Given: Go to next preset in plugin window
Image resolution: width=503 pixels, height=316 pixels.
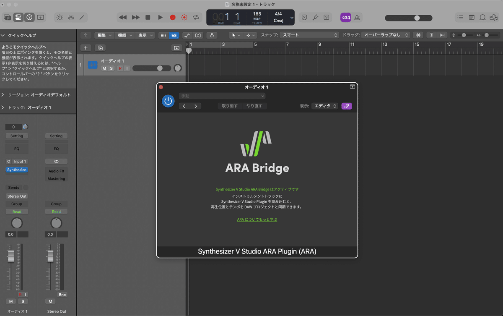Looking at the screenshot, I should tap(196, 106).
